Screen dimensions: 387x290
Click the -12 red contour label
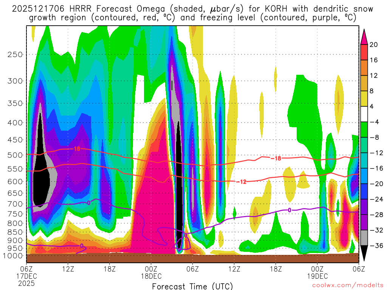[241, 182]
